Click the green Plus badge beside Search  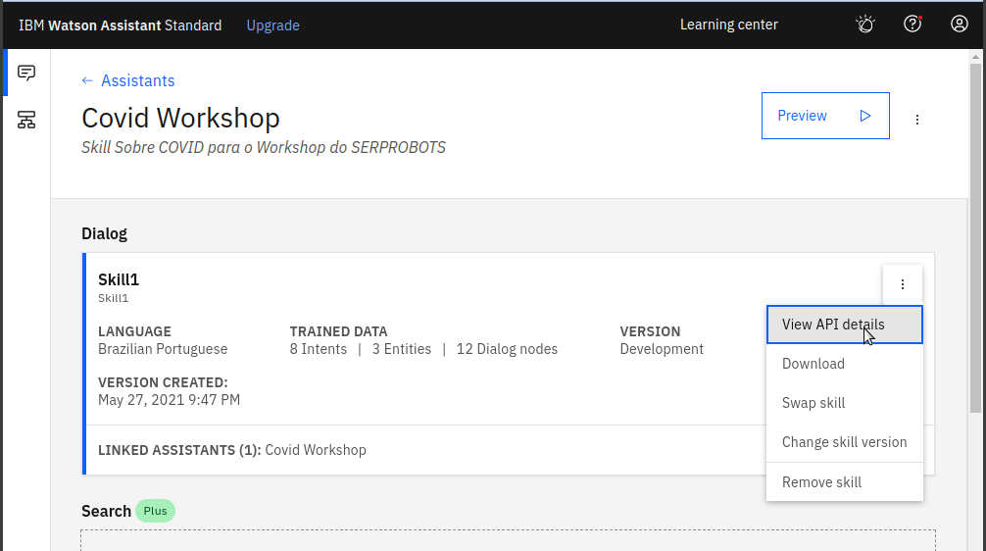click(x=155, y=511)
